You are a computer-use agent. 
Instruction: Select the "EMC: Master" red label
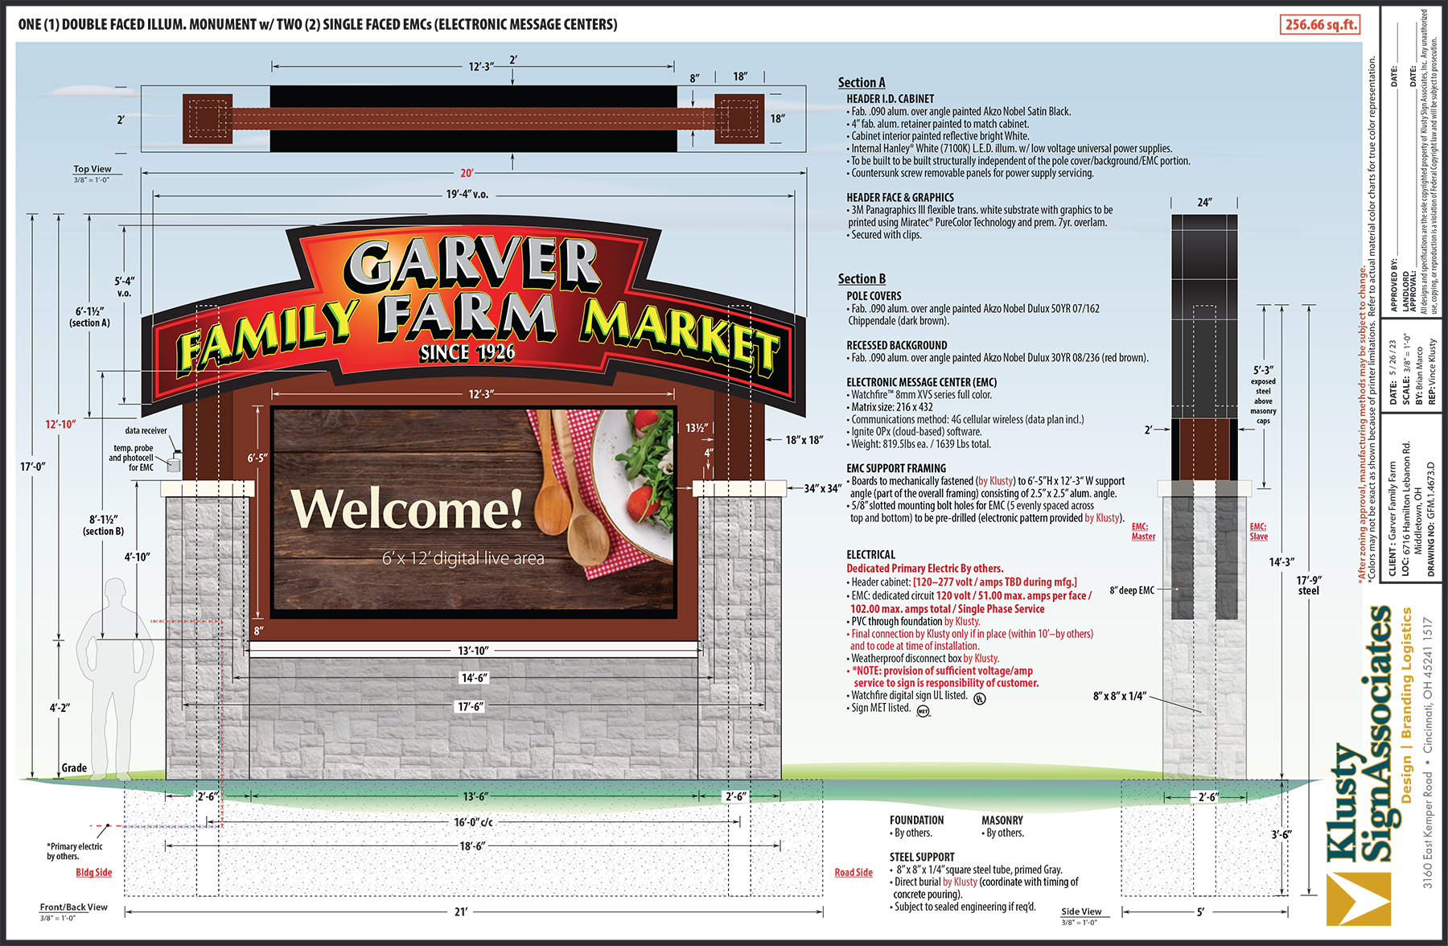point(1143,532)
